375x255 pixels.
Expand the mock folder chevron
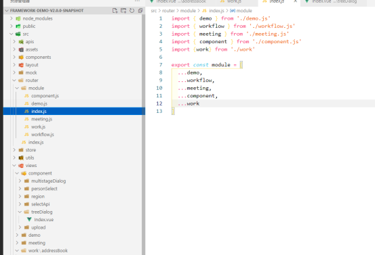14,72
